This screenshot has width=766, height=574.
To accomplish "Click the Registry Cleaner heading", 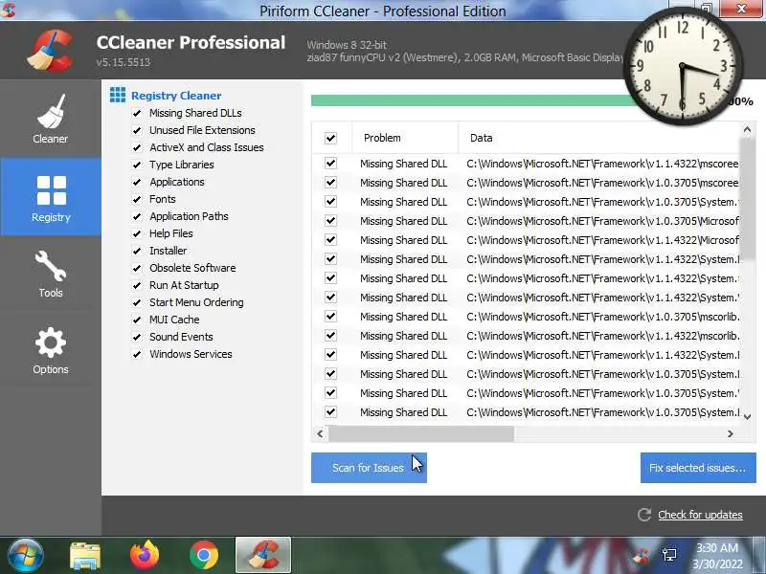I will (x=176, y=96).
